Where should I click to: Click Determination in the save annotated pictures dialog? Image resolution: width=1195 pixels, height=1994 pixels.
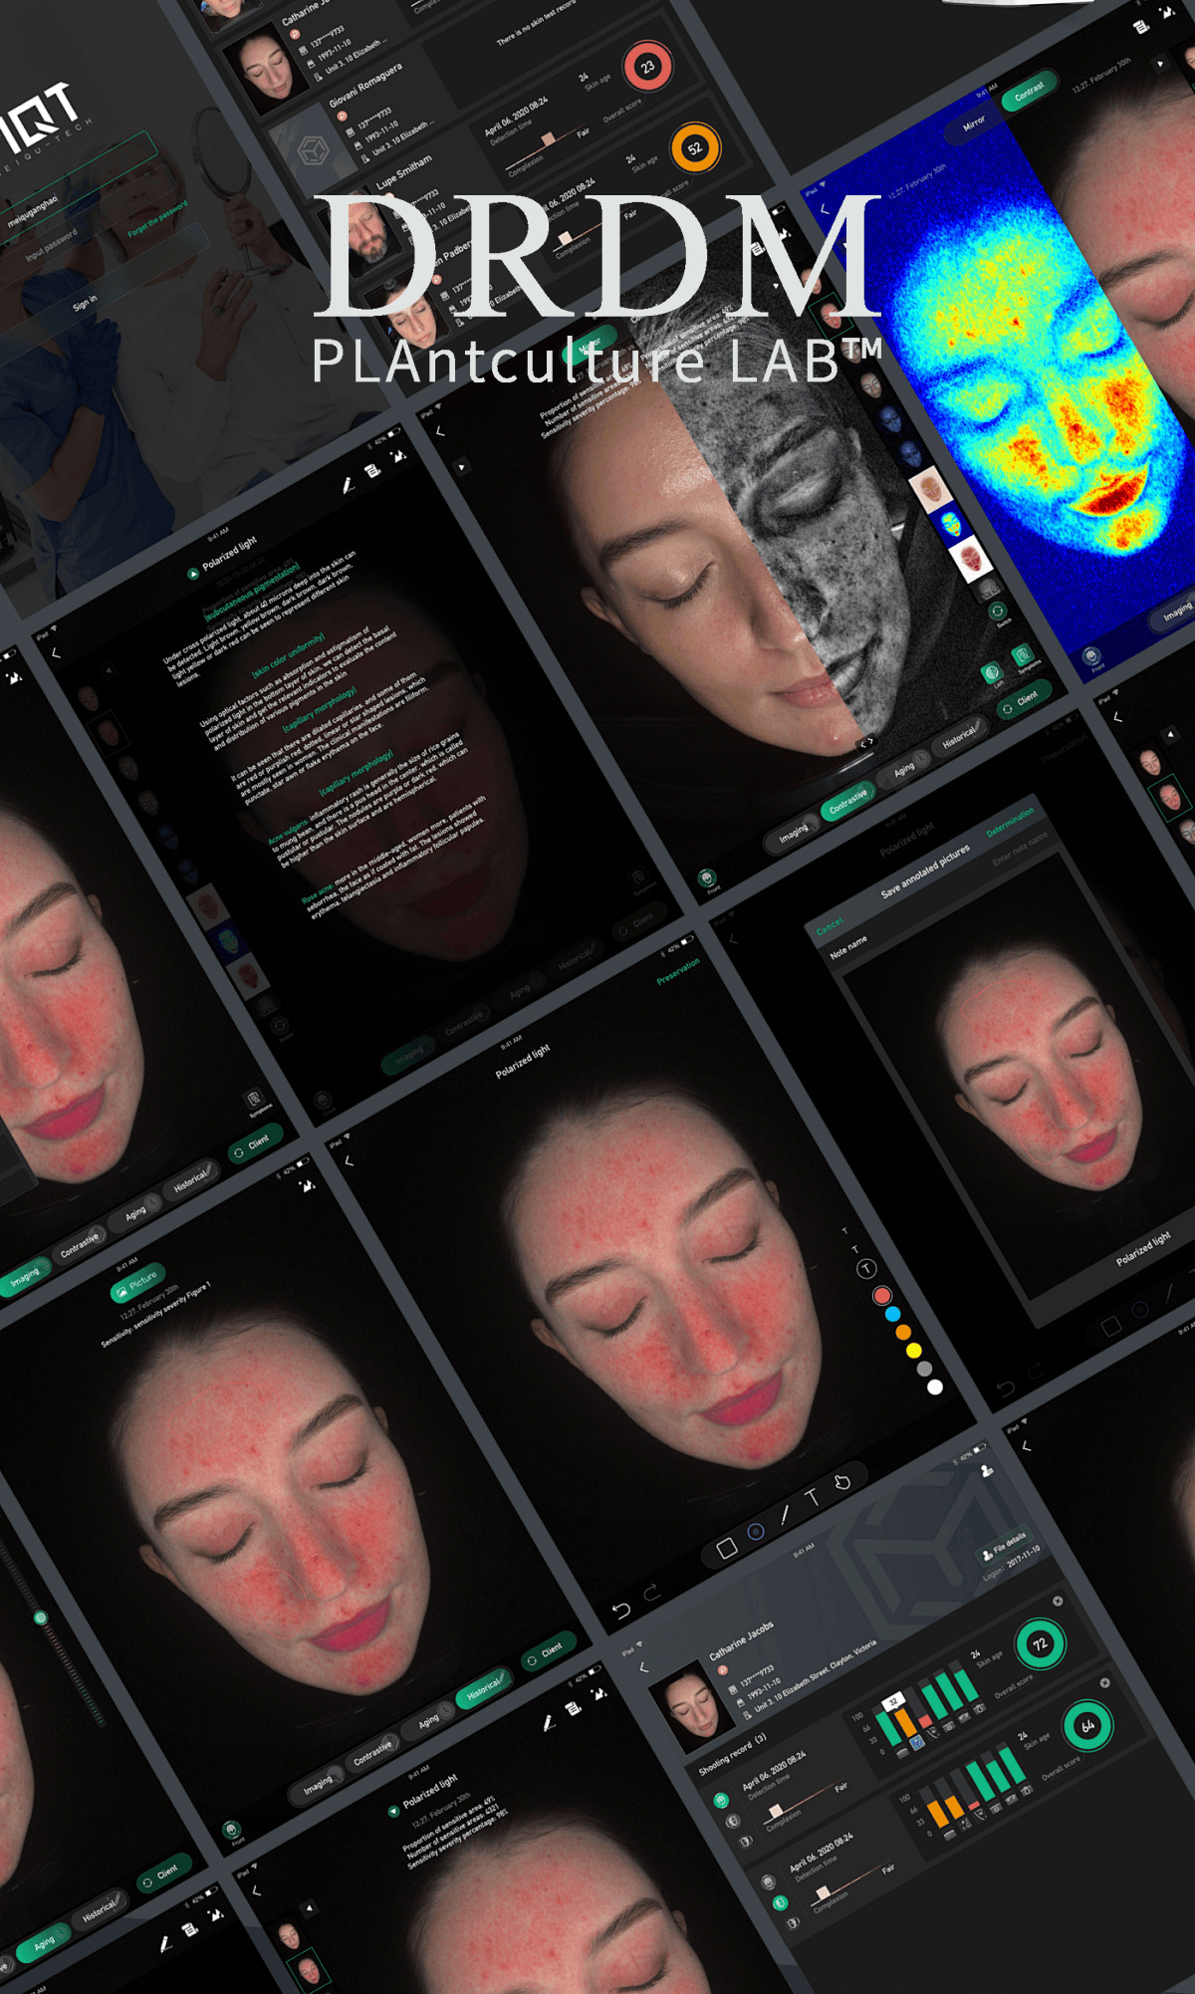(x=1011, y=823)
